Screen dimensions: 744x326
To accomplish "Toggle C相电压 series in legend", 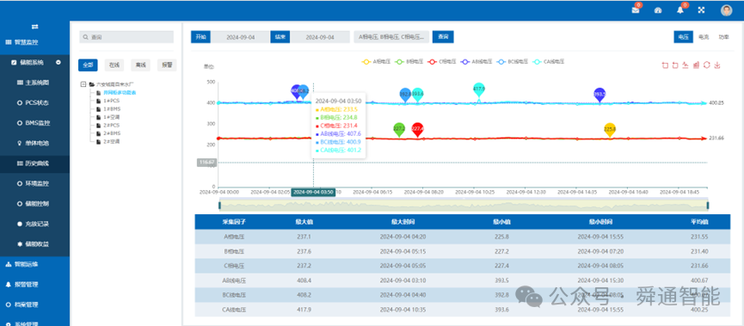I will pos(441,62).
